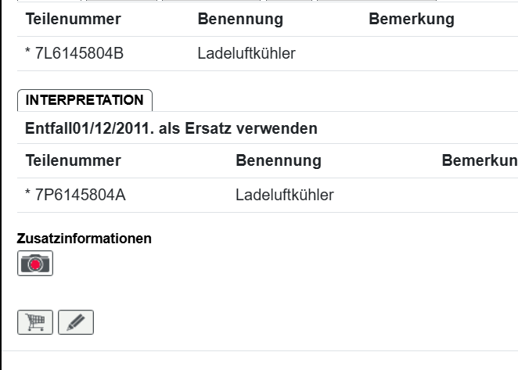Click truncated Bemerkung header under Interpretation
The width and height of the screenshot is (518, 370).
pos(479,160)
